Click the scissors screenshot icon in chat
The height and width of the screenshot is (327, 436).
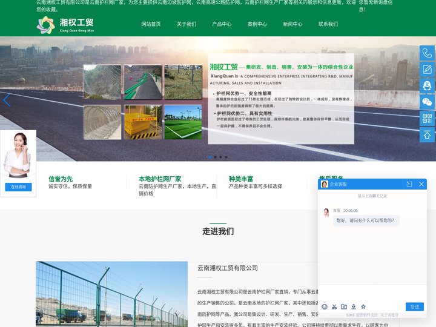point(334,306)
